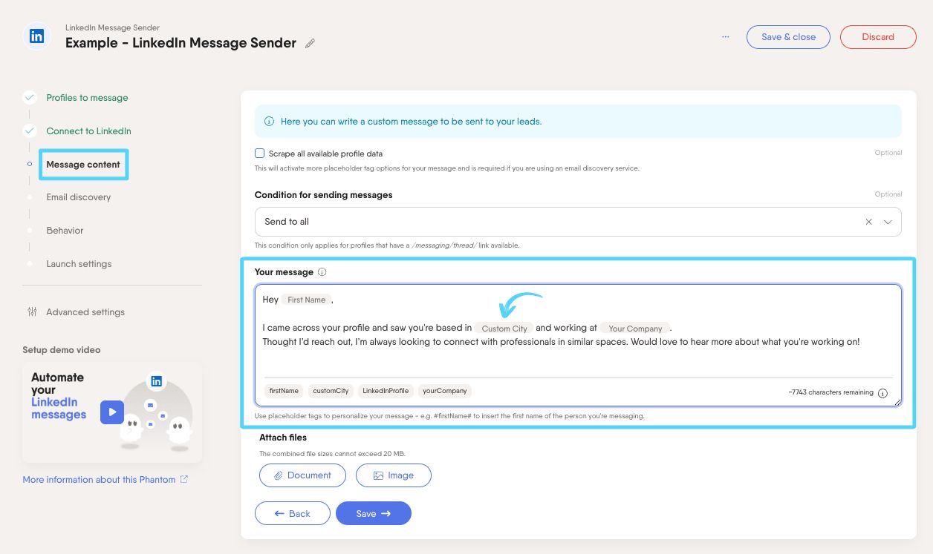
Task: Click the info icon beside Your message
Action: tap(322, 272)
